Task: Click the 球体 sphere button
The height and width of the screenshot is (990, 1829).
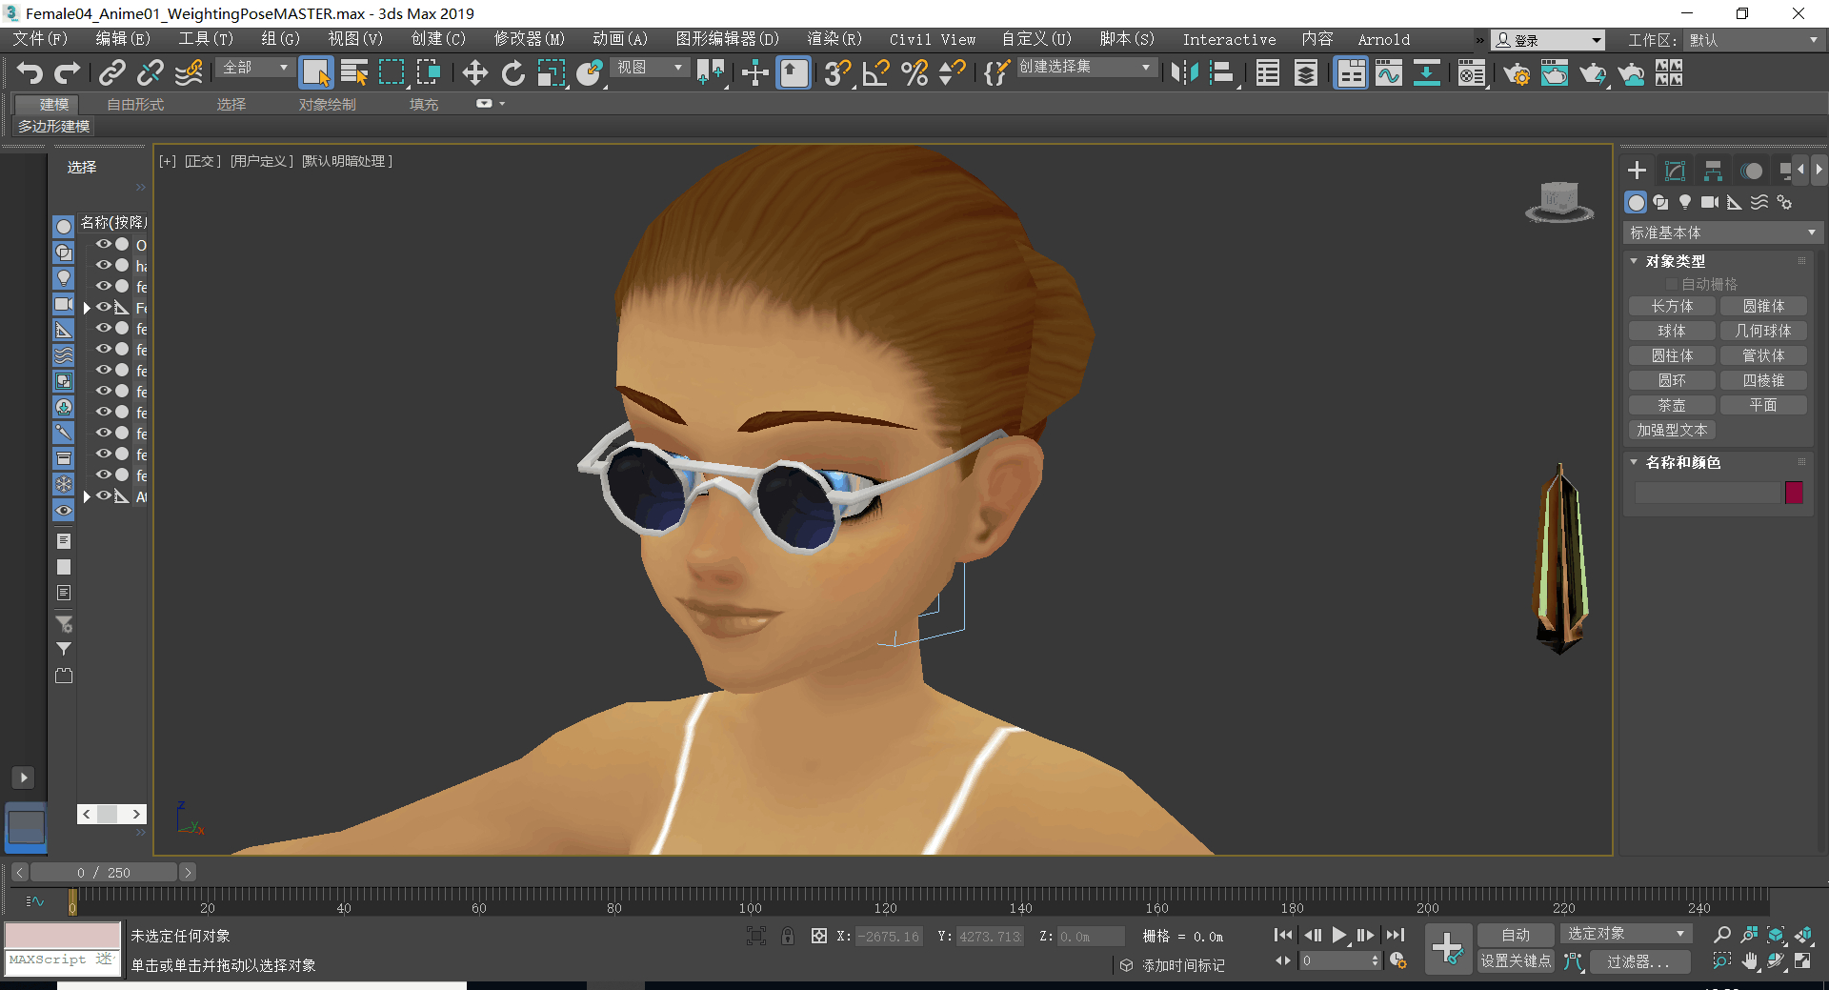Action: (x=1671, y=331)
